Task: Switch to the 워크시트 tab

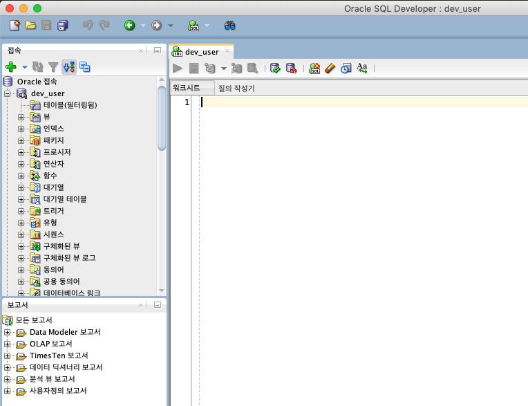Action: [192, 88]
